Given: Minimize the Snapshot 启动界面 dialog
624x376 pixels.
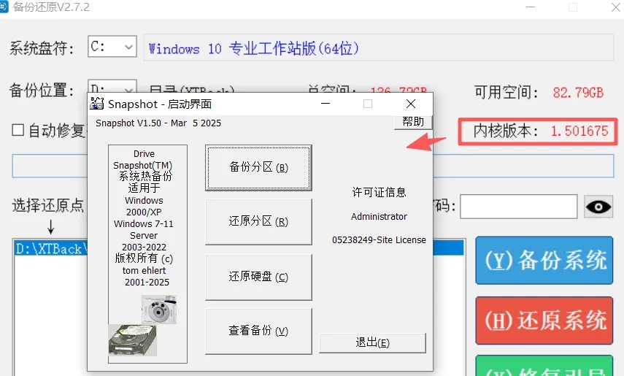Looking at the screenshot, I should pos(326,104).
